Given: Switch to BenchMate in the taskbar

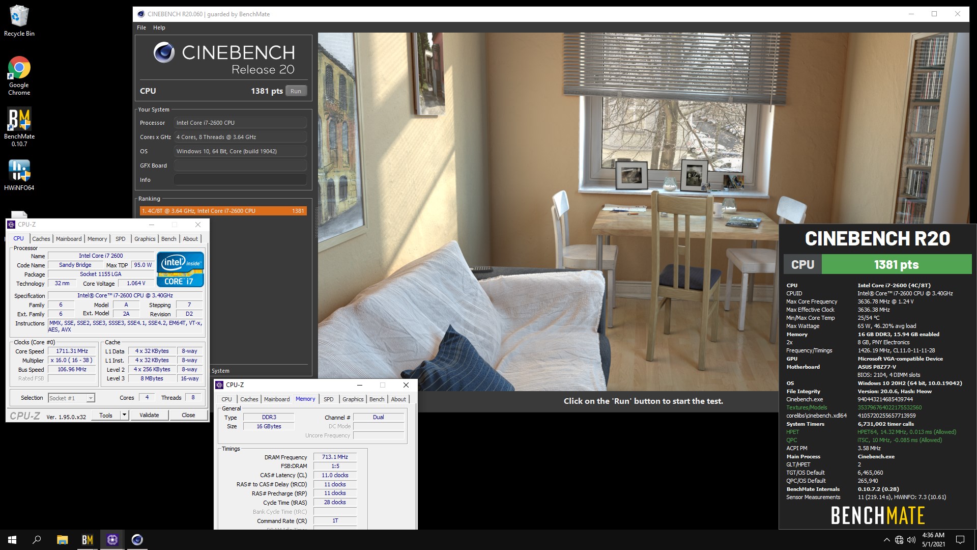Looking at the screenshot, I should (88, 540).
